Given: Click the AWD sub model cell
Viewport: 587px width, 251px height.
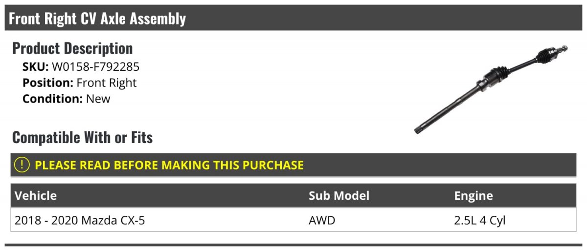Looking at the screenshot, I should [x=322, y=220].
